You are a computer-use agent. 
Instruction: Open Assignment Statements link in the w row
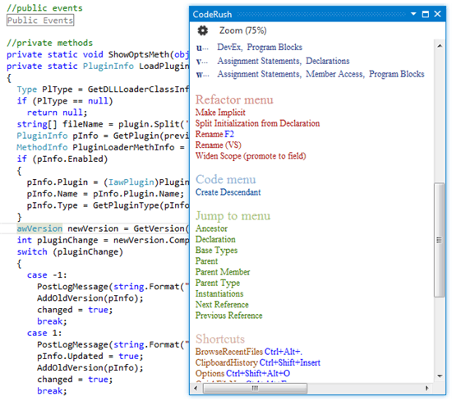[x=260, y=74]
